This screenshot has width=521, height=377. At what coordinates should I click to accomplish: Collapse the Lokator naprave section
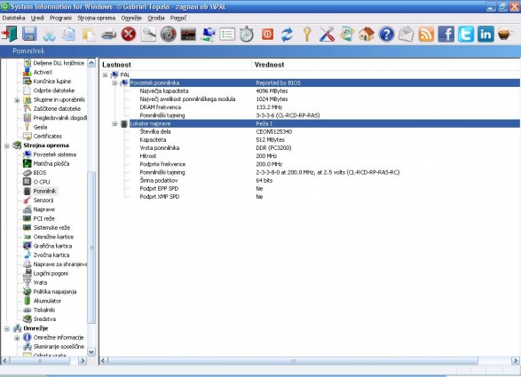coord(114,124)
